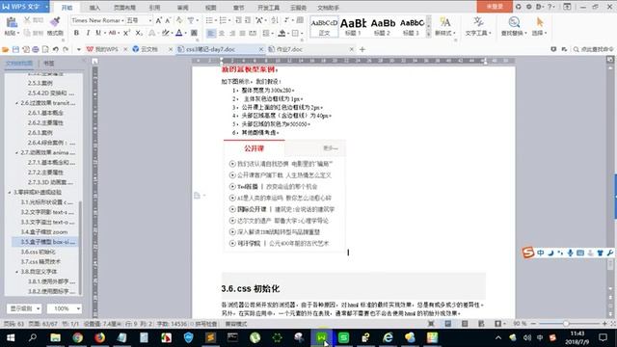Apply the 标题 3 heading style

pos(412,27)
